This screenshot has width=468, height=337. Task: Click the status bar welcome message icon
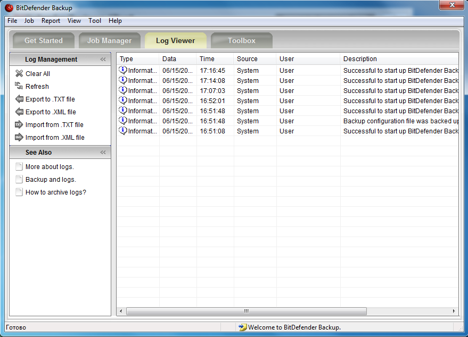243,327
